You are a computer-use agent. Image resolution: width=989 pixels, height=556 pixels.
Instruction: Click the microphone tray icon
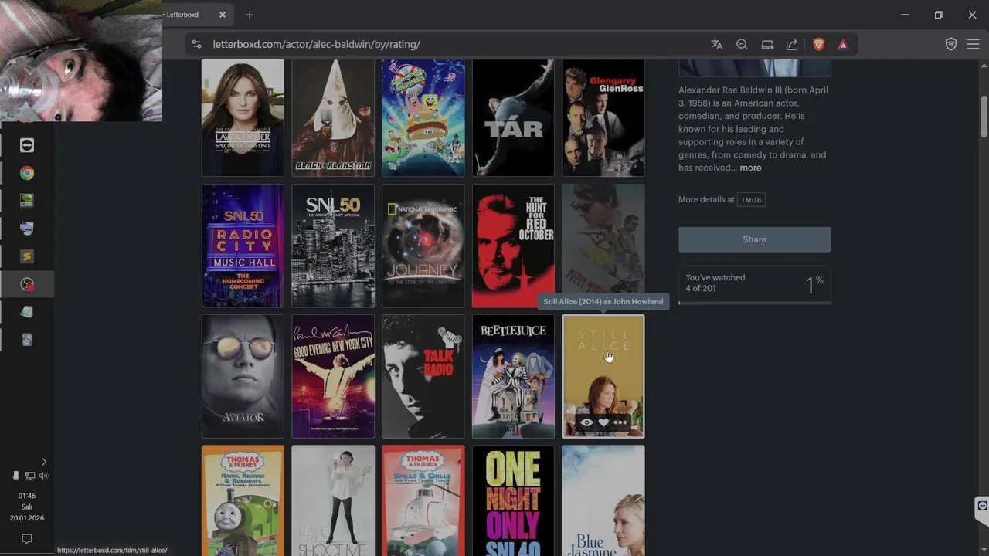click(15, 476)
